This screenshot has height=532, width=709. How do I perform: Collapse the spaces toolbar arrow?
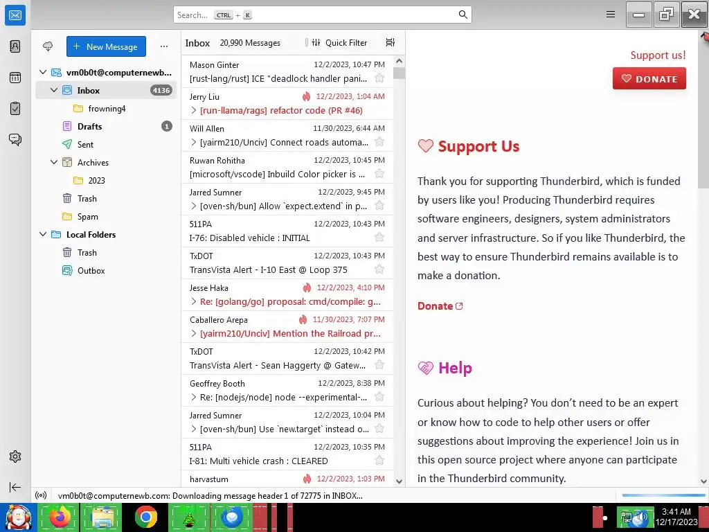(x=15, y=487)
